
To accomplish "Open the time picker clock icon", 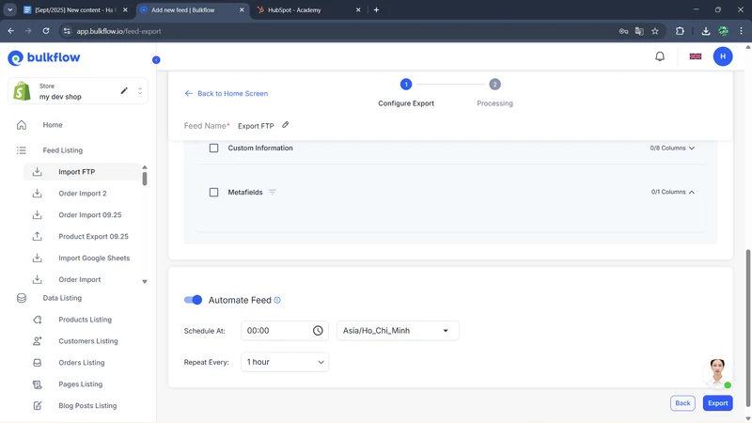I will point(318,331).
